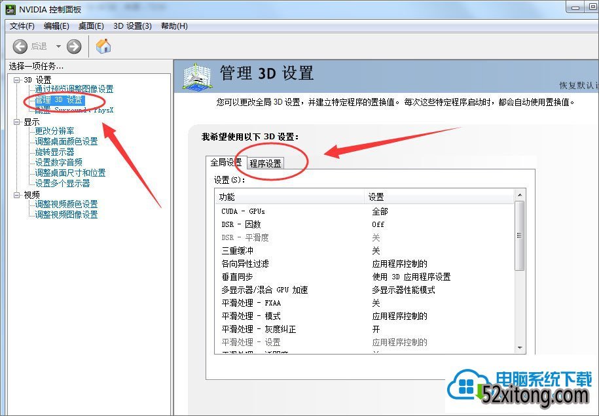Open 配置 Surround、PhysX task
Image resolution: width=599 pixels, height=416 pixels.
[74, 111]
